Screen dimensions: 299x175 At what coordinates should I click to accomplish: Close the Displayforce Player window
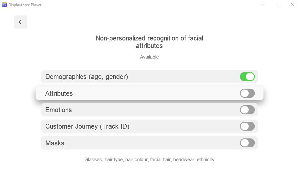[x=292, y=5]
